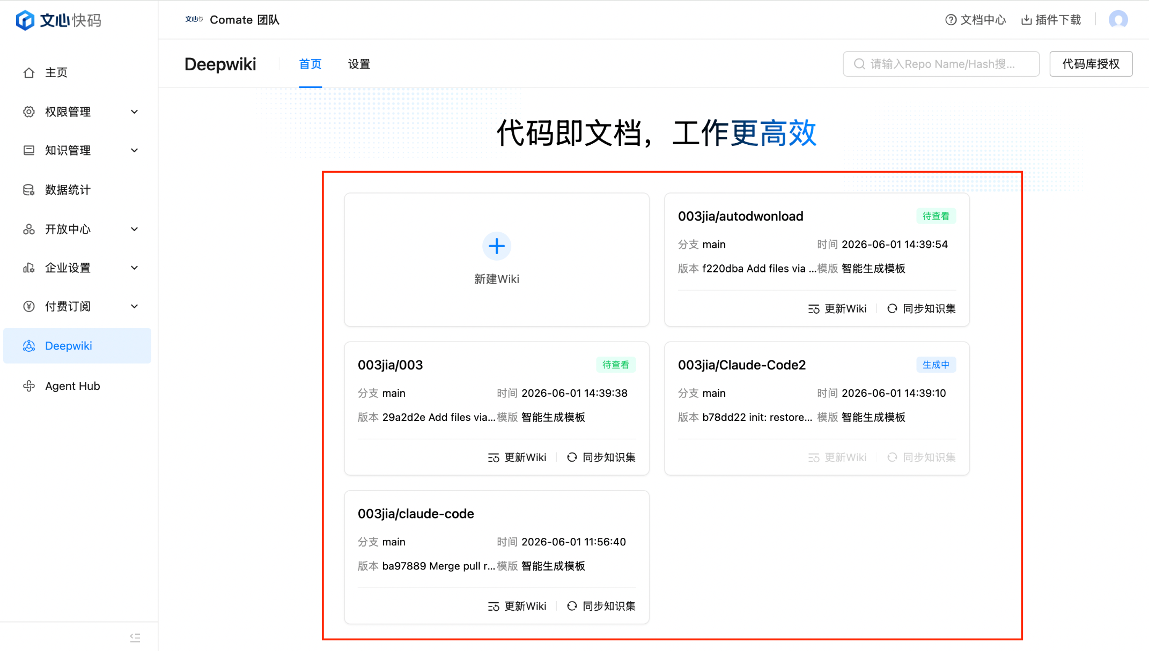Click version text ba97889 Merge pull r

[x=438, y=566]
